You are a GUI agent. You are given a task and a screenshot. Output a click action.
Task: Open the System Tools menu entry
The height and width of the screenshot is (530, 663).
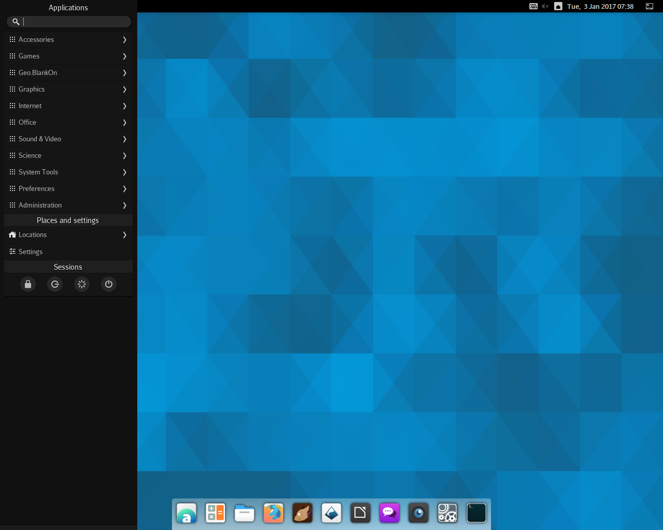tap(68, 172)
